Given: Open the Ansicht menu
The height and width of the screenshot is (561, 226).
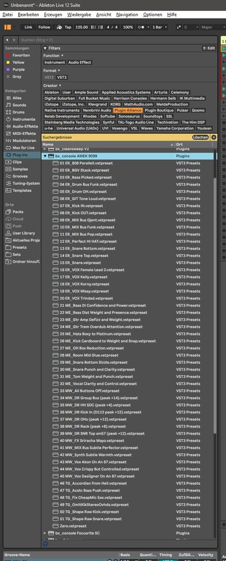Looking at the screenshot, I should (104, 15).
